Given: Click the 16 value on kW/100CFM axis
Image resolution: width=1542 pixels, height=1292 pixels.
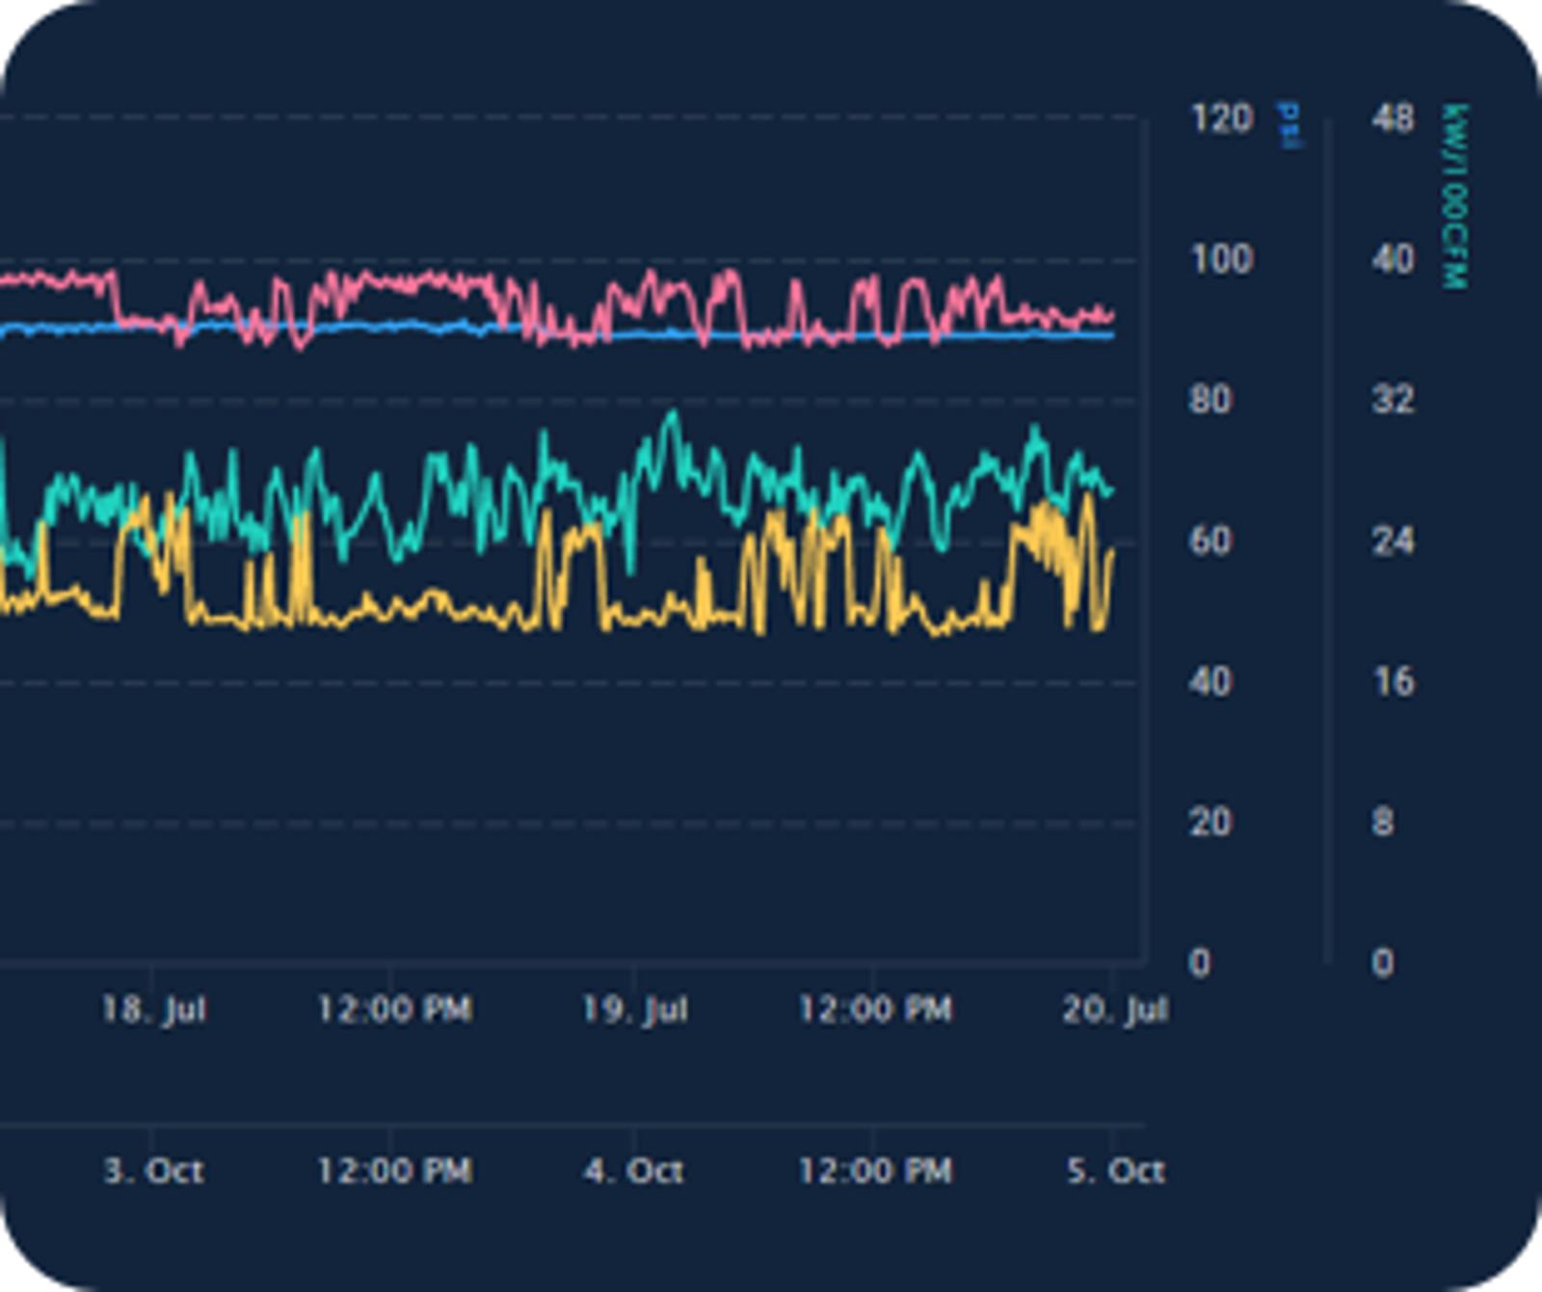Looking at the screenshot, I should coord(1393,681).
